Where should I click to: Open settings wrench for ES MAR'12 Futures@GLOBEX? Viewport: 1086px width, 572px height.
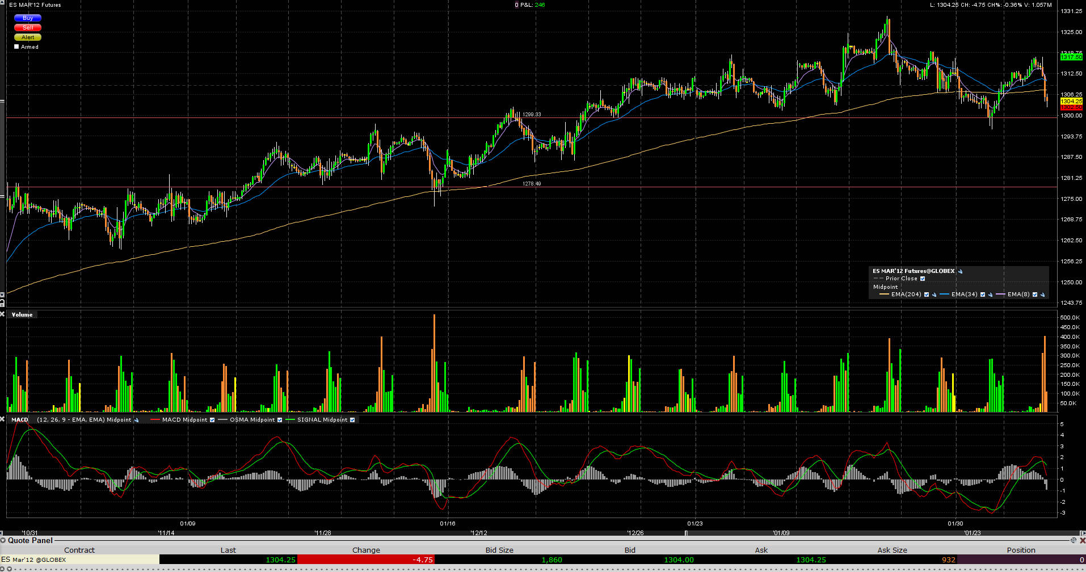[x=961, y=271]
